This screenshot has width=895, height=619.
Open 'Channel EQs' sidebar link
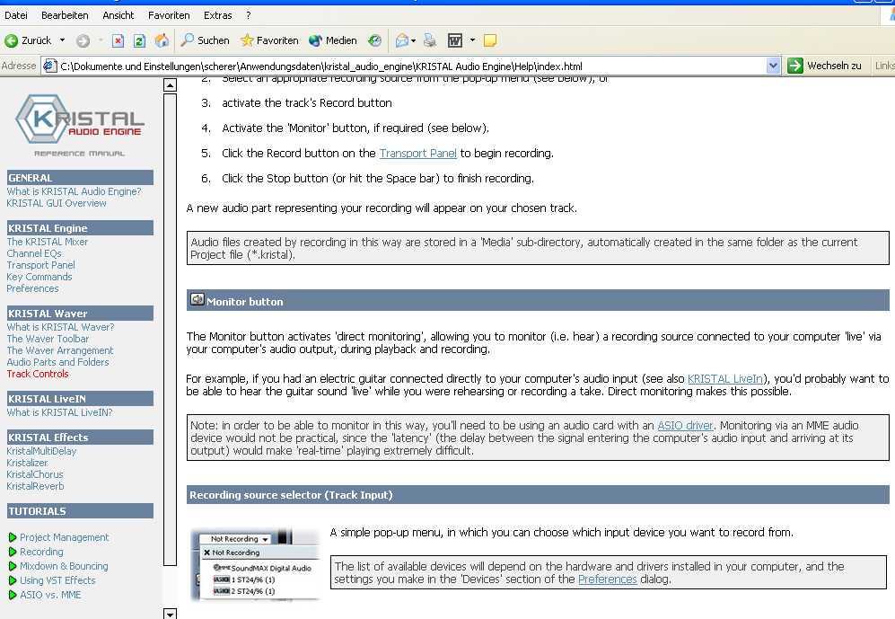[x=34, y=253]
